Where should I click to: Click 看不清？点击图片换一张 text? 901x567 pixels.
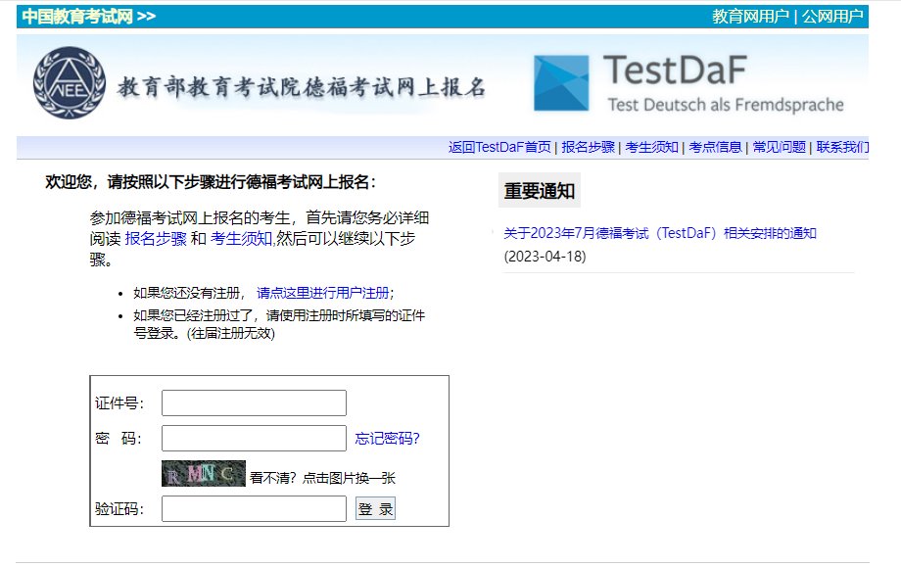click(x=322, y=478)
